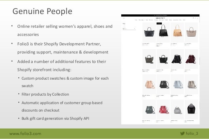Select "Filter products by Collection" bullet
The height and width of the screenshot is (139, 209).
pos(45,94)
